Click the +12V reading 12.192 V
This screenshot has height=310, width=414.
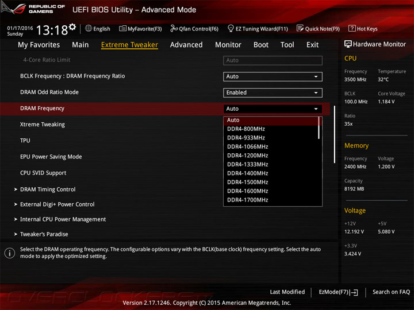[x=354, y=232]
